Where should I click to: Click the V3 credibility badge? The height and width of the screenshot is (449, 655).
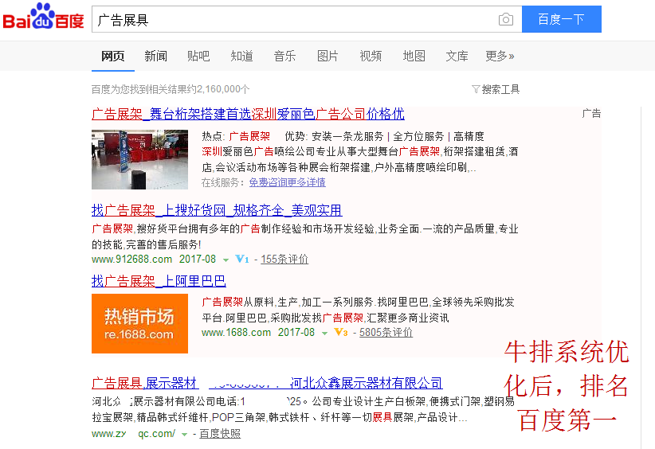(x=341, y=333)
